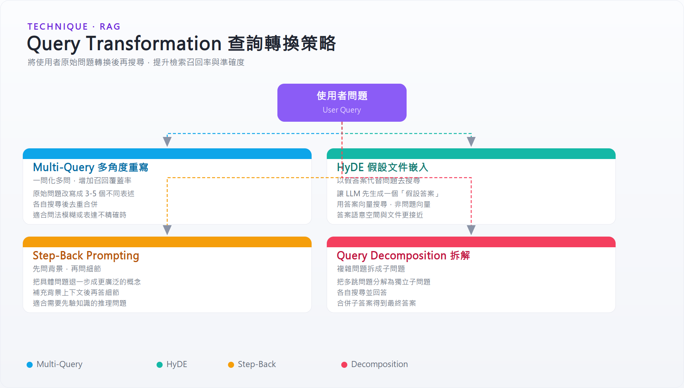Click the red Decomposition legend dot
This screenshot has width=684, height=388.
344,365
